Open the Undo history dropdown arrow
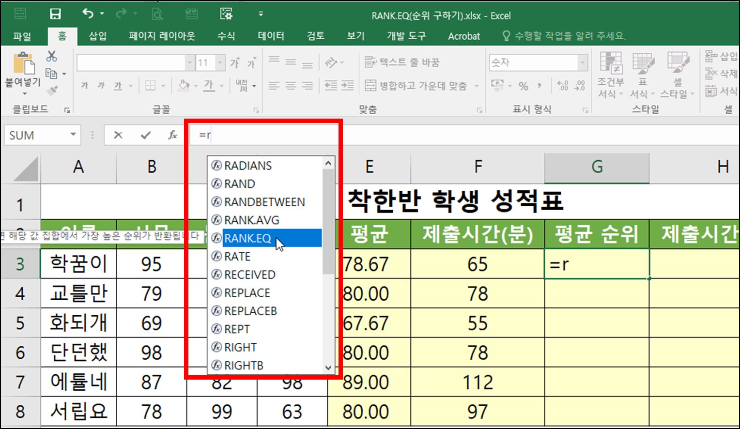Viewport: 740px width, 429px height. (x=101, y=14)
